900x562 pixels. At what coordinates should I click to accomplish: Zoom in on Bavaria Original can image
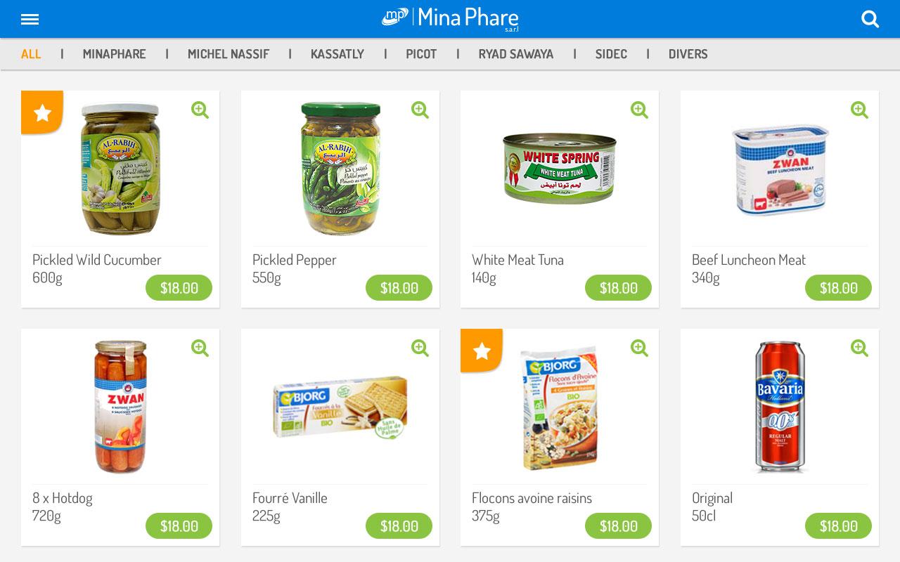860,348
